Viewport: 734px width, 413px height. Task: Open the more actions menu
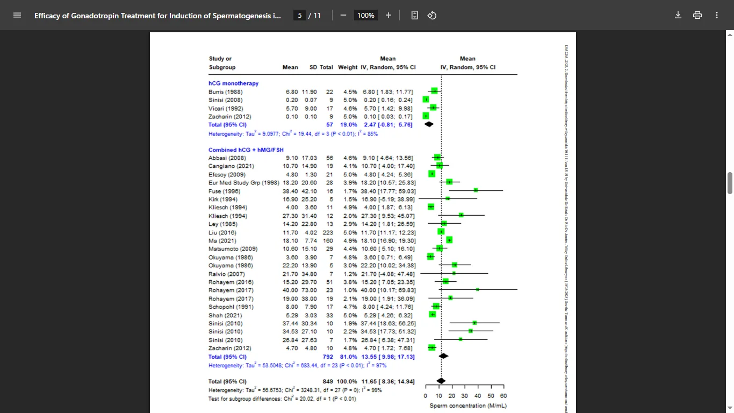(717, 15)
